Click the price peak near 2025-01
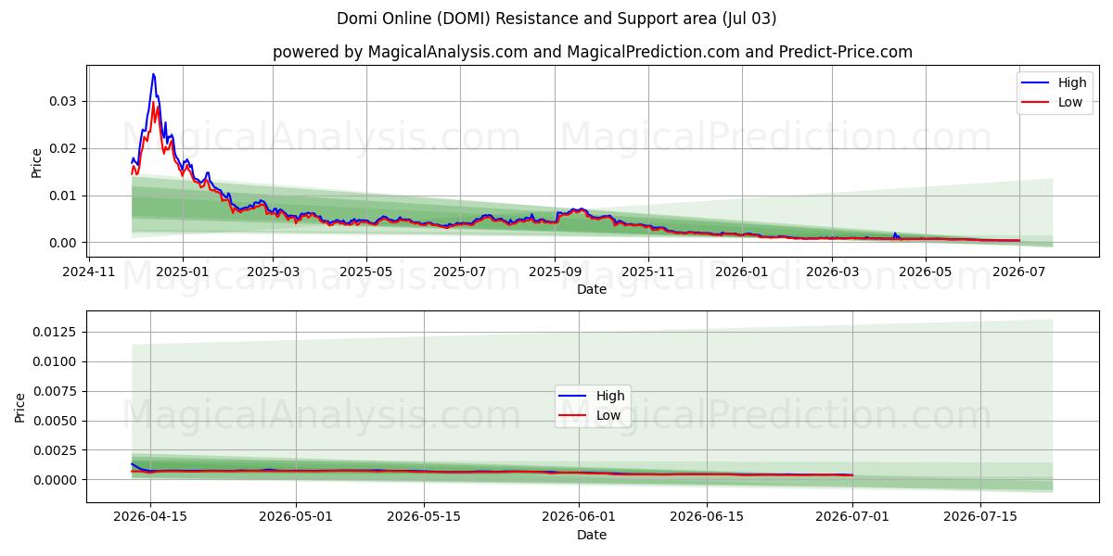Image resolution: width=1113 pixels, height=556 pixels. [153, 74]
